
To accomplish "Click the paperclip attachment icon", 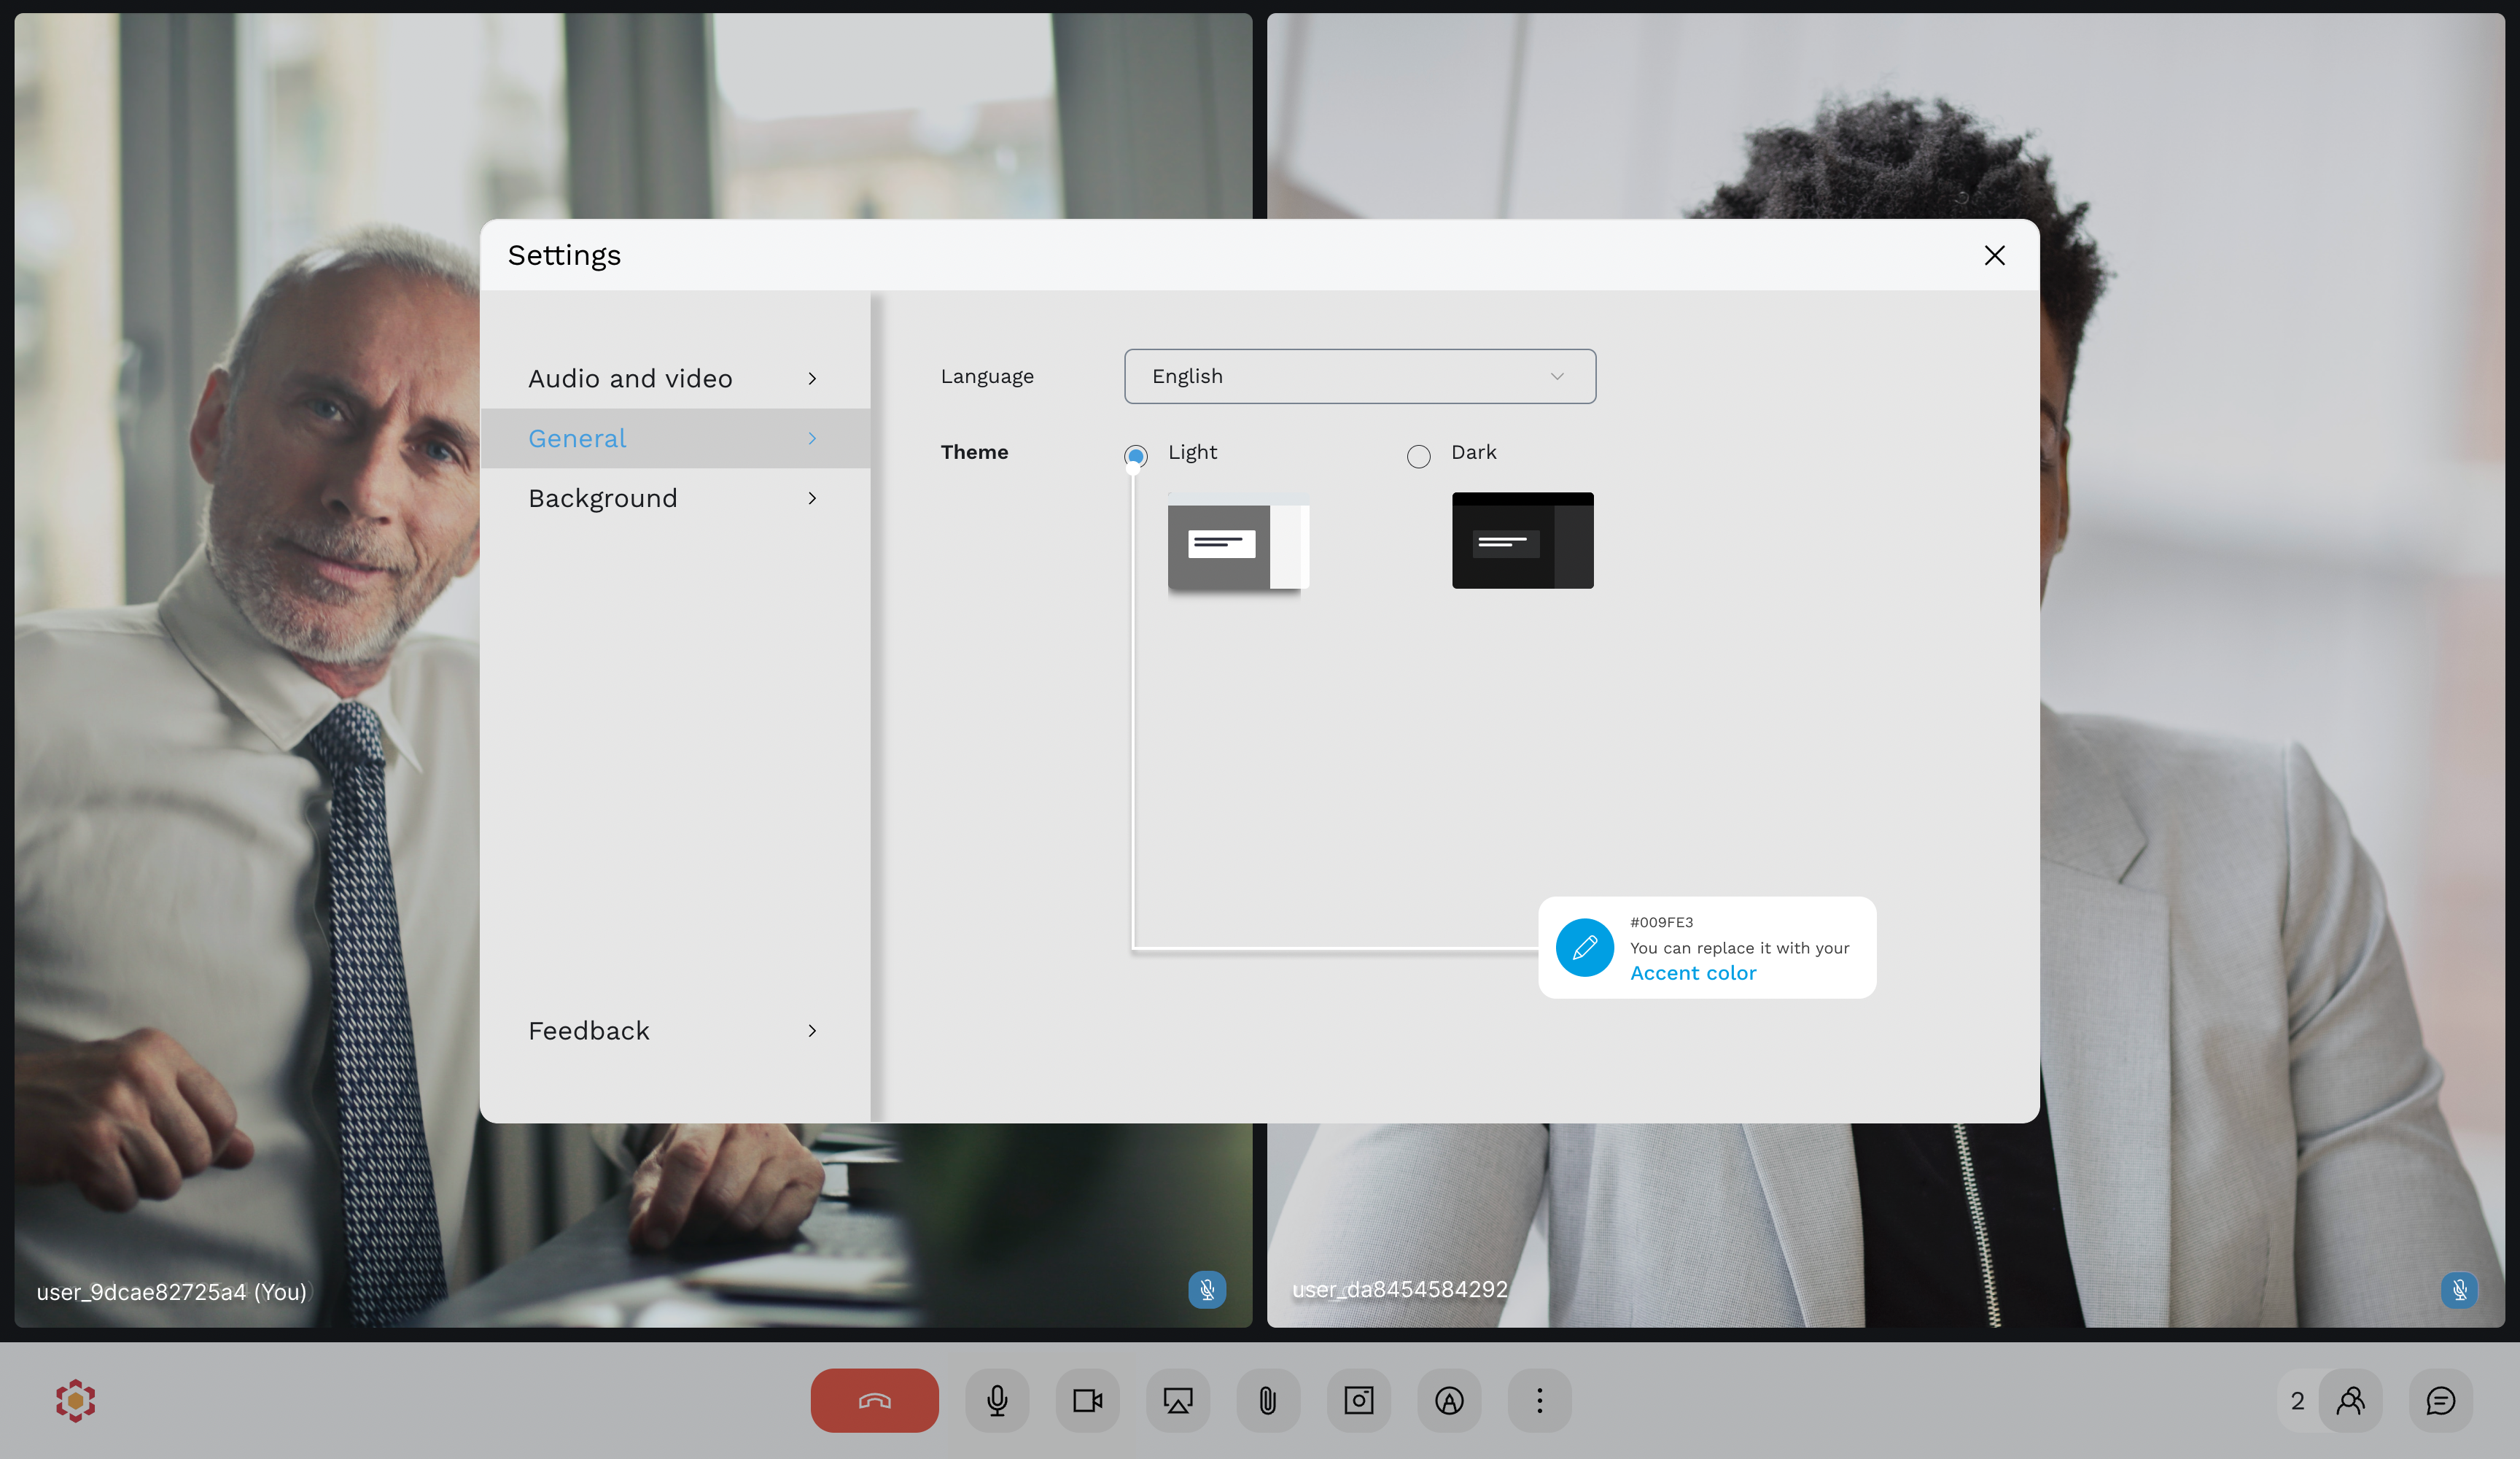I will tap(1268, 1400).
